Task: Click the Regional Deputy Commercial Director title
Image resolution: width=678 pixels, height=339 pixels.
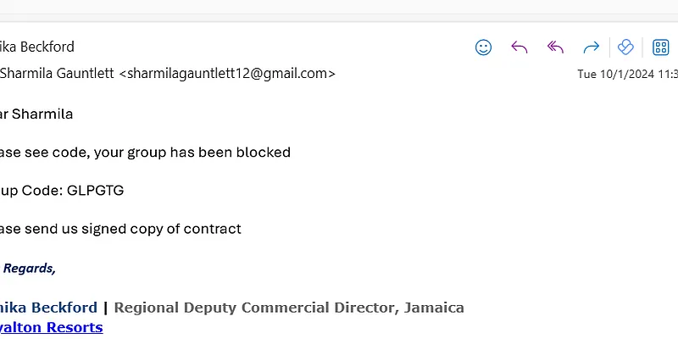Action: [x=253, y=307]
